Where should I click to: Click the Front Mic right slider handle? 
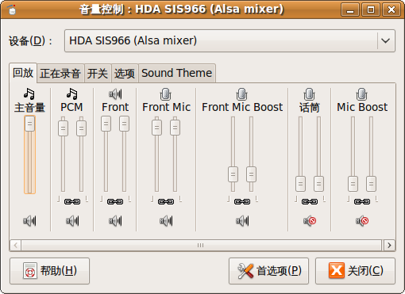click(x=175, y=128)
